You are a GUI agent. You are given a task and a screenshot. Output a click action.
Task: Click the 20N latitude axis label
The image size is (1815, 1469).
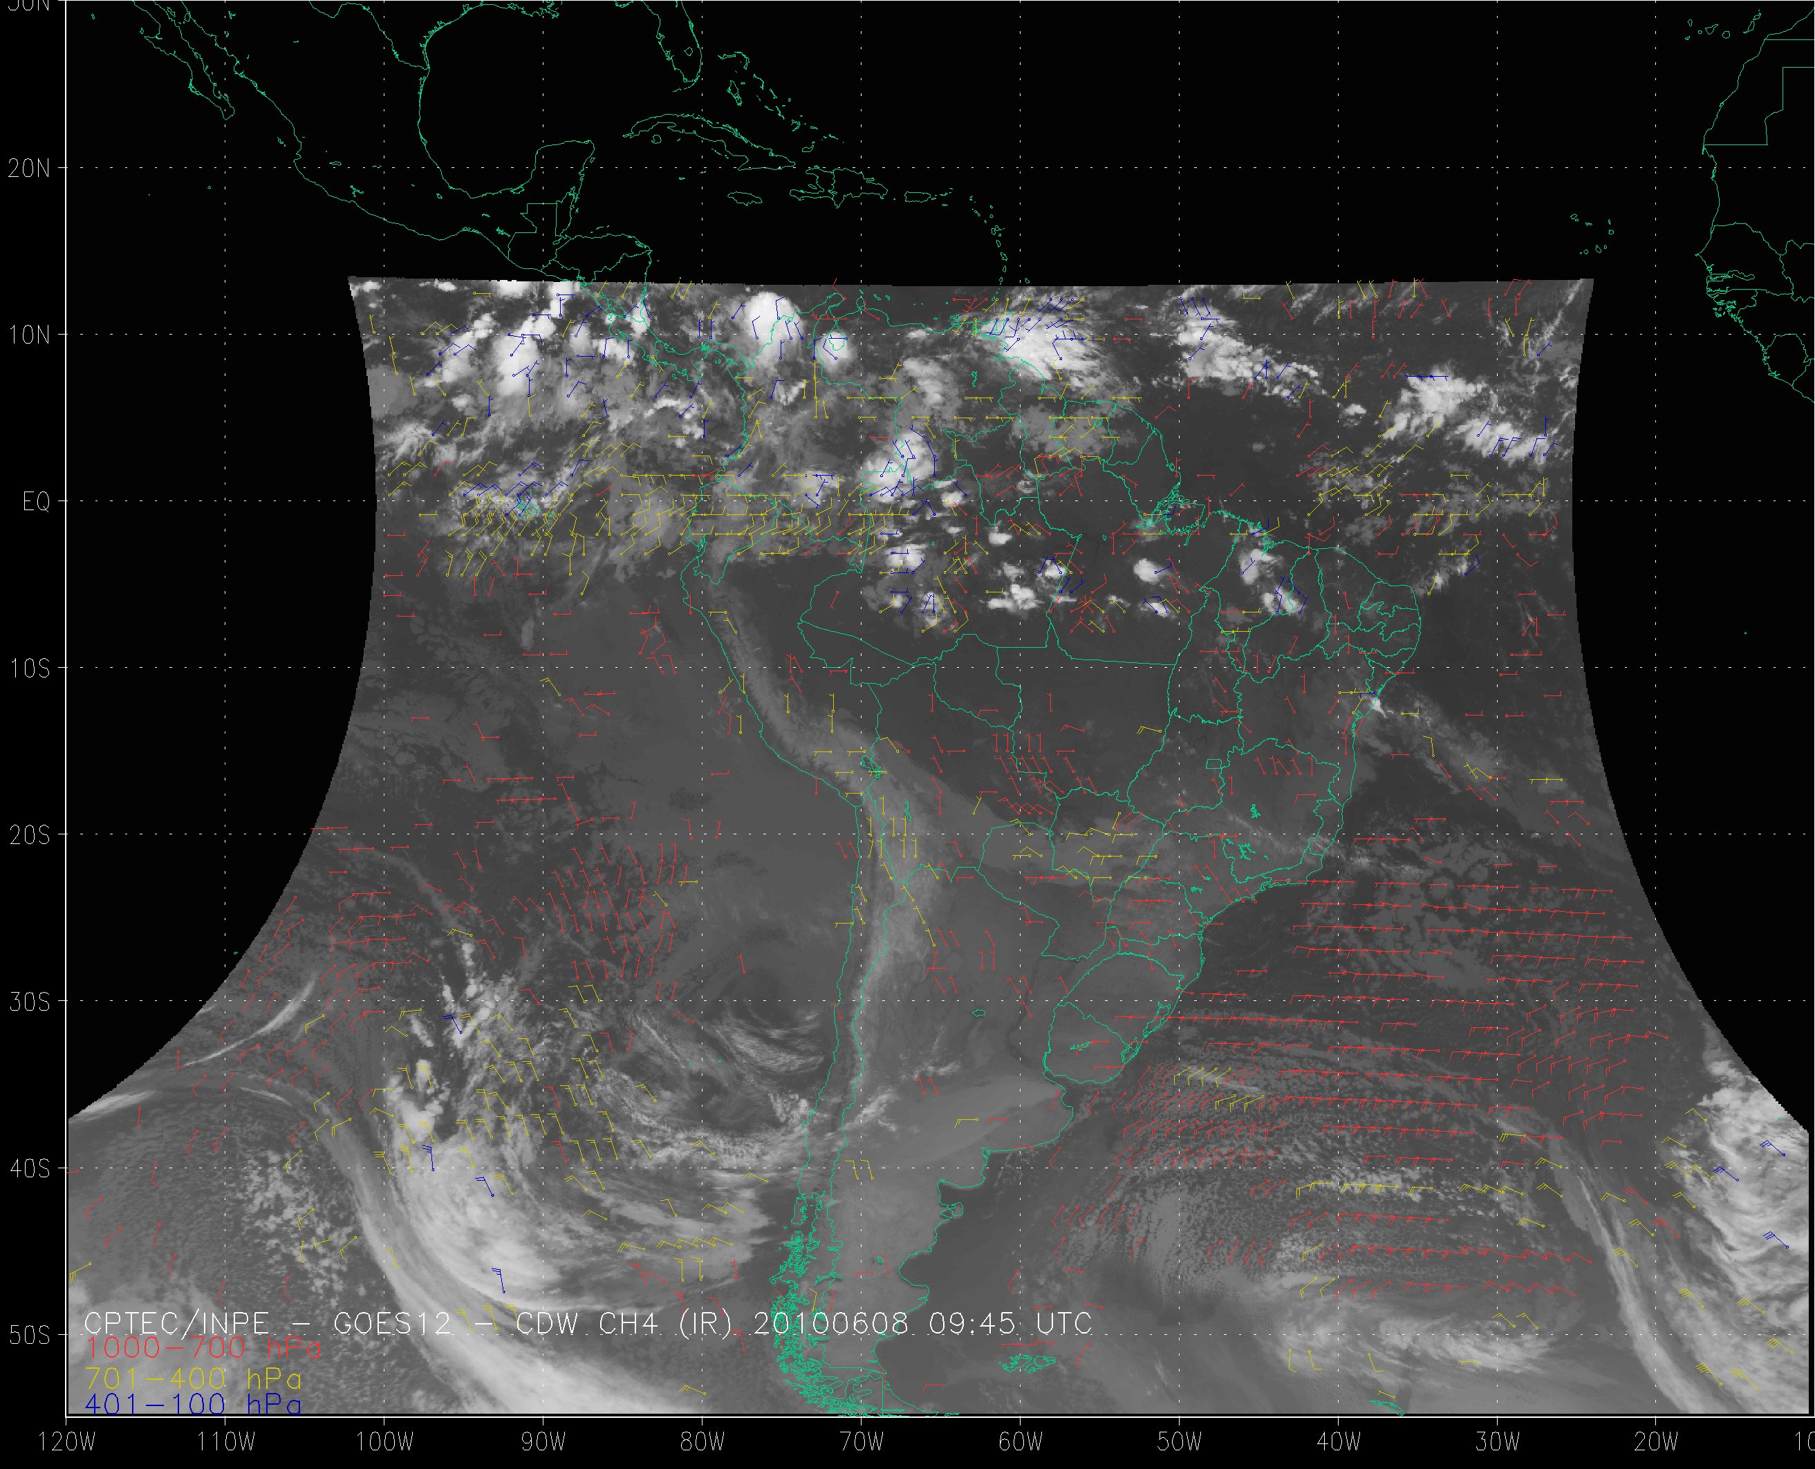coord(29,169)
